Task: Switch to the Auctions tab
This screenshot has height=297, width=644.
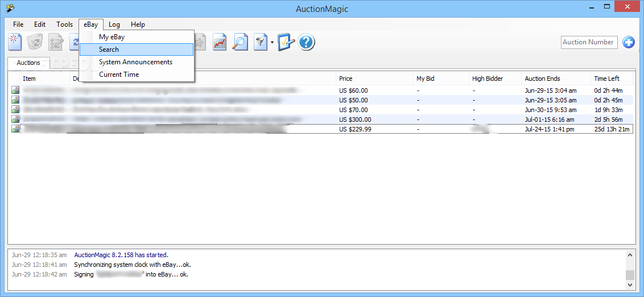Action: [28, 63]
